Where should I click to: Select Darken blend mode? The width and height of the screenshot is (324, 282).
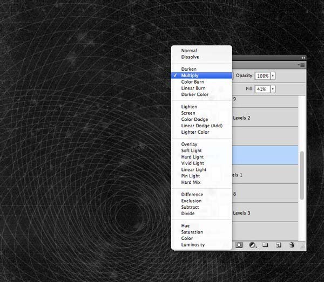201,69
